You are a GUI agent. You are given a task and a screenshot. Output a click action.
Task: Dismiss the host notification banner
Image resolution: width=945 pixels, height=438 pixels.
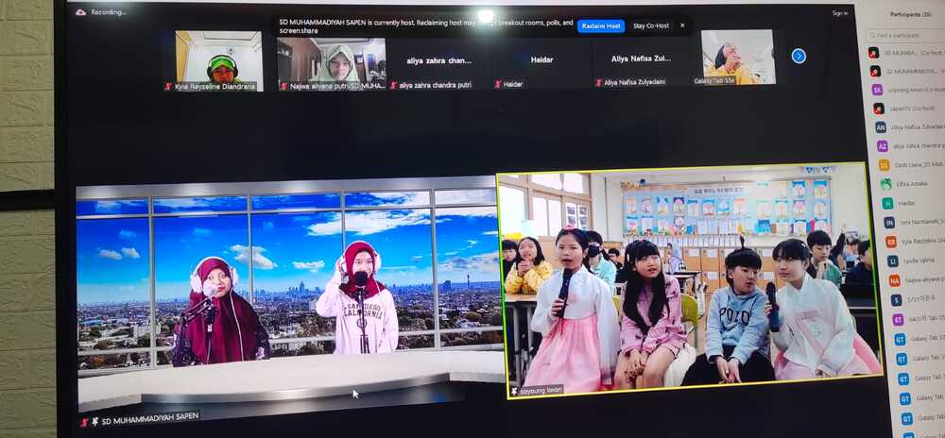click(x=682, y=25)
